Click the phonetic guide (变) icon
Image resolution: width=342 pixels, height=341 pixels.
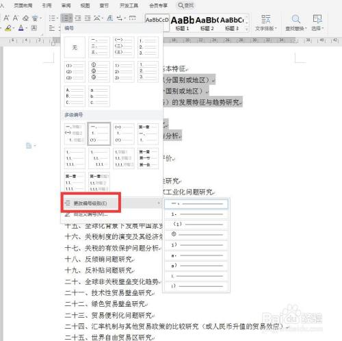[35, 18]
